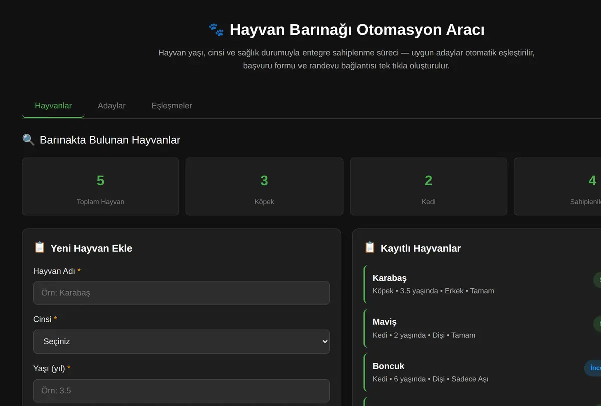Click the number 5 in Toplam Hayvan card
Screen dimensions: 601x406
100,181
